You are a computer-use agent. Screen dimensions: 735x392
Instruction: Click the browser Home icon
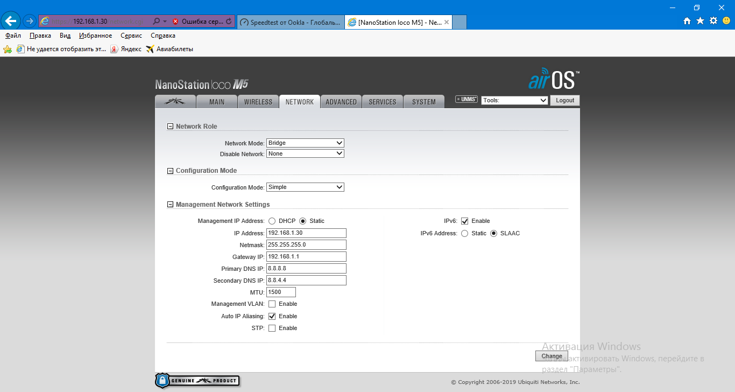point(687,21)
